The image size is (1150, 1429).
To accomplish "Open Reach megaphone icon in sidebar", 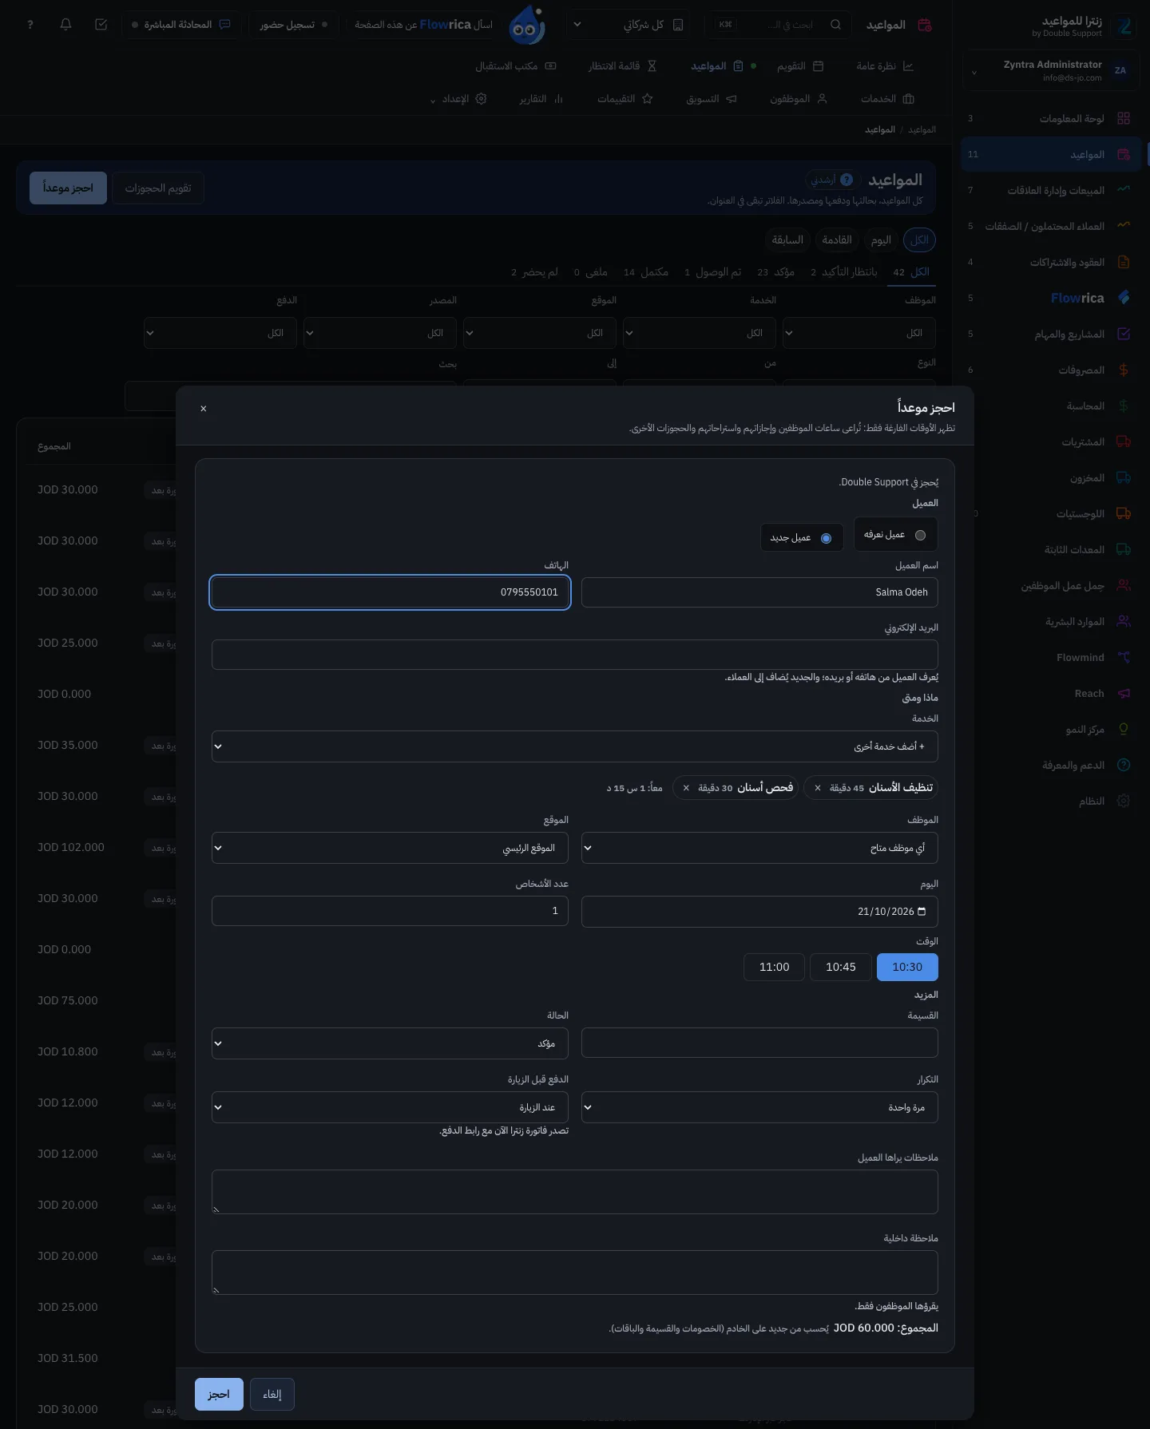I will coord(1124,693).
